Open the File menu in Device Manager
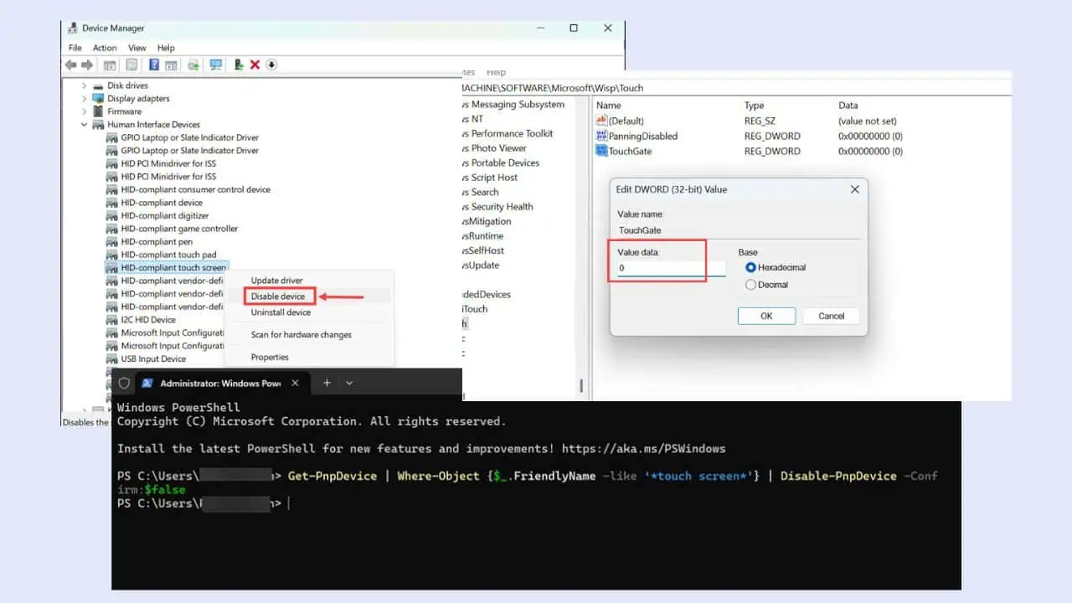 (x=75, y=48)
